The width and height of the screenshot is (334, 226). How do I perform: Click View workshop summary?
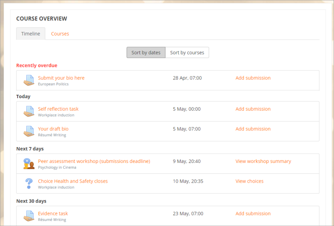coord(263,161)
